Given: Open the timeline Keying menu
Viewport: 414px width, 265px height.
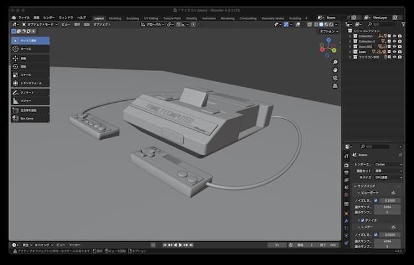Looking at the screenshot, I should click(x=43, y=245).
